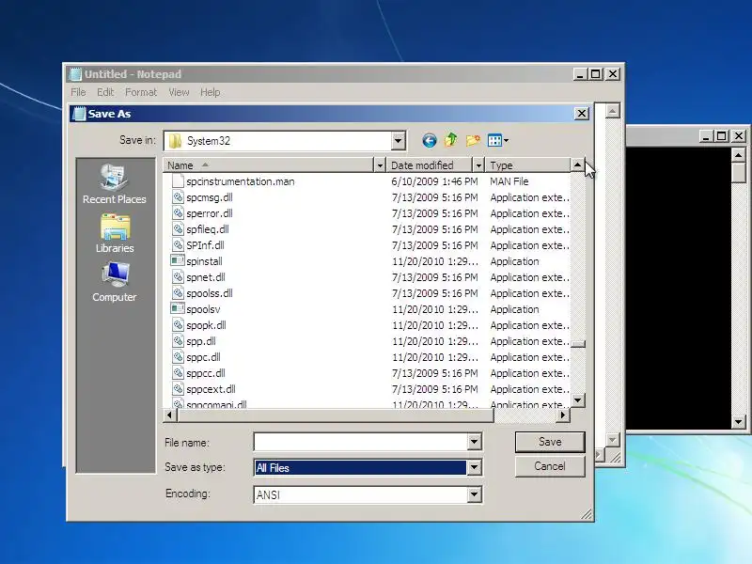Screen dimensions: 752x564
Task: Select sppcc.dll in the file list
Action: pos(206,373)
